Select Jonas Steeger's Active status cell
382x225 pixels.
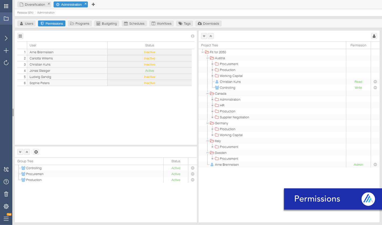[150, 71]
